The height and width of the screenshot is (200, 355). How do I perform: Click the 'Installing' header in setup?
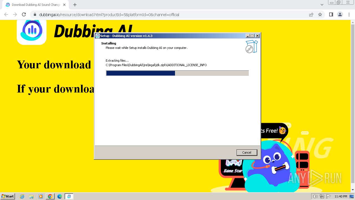(109, 43)
